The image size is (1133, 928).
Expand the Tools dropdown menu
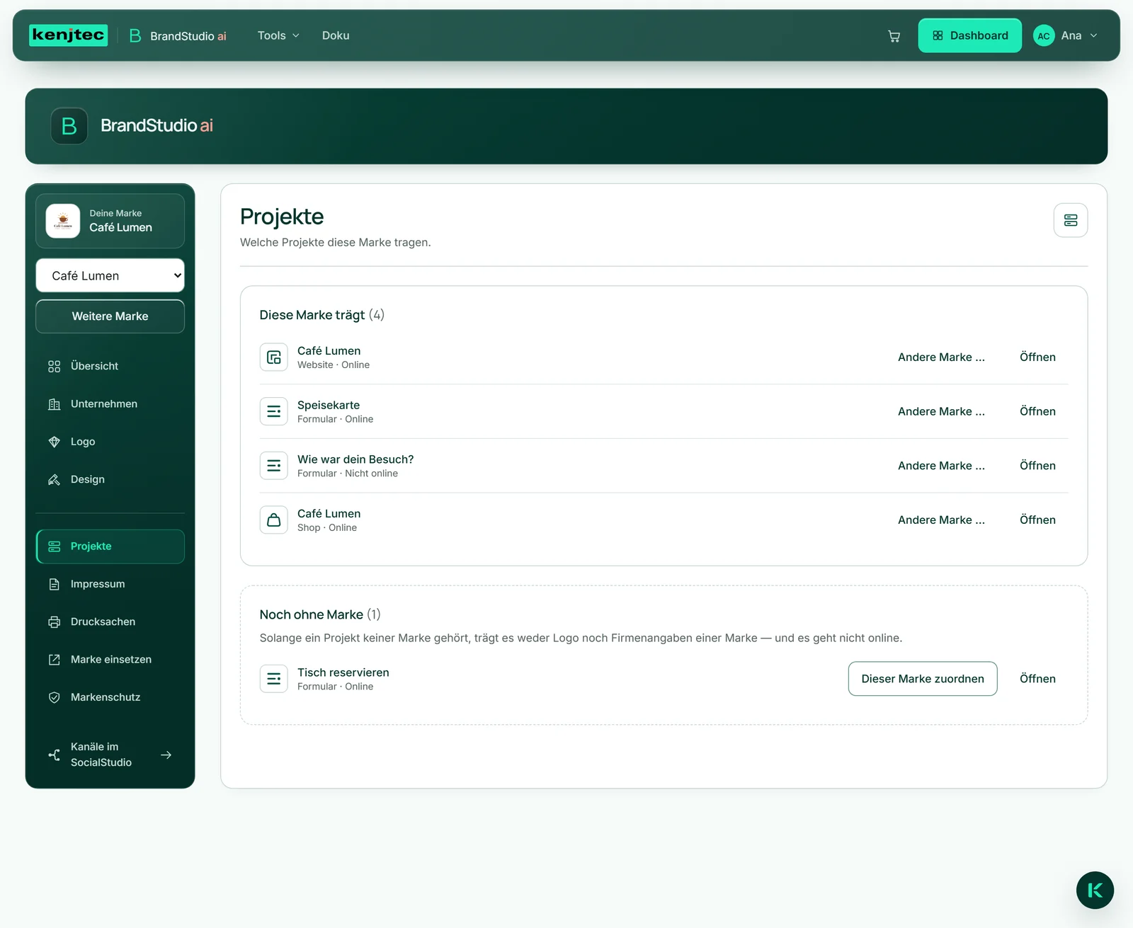278,35
